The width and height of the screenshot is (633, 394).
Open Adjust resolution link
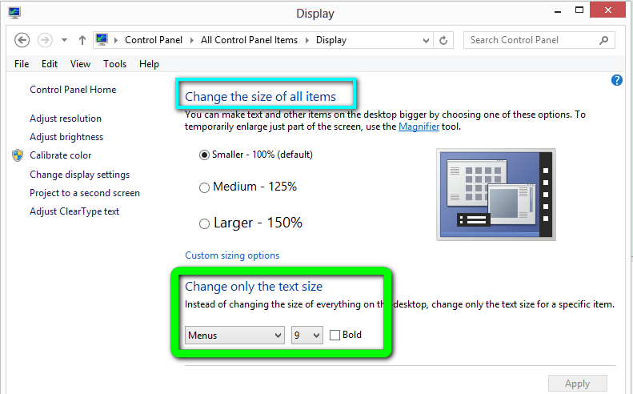66,119
